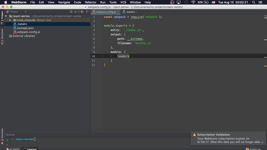This screenshot has height=150, width=267.
Task: Open the Terminal tool window tab
Action: click(x=30, y=149)
